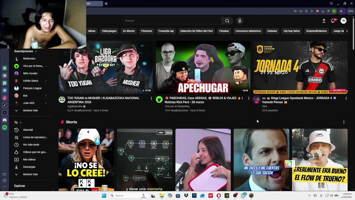Image resolution: width=355 pixels, height=200 pixels.
Task: Open TOO YUGAN vs MUSHER thumbnail
Action: point(105,67)
